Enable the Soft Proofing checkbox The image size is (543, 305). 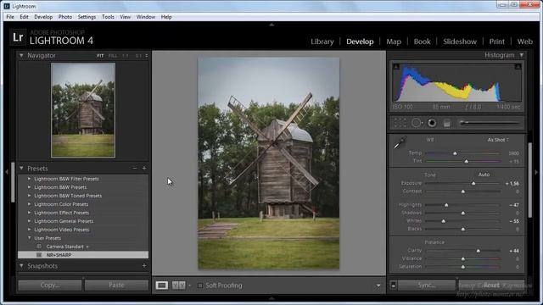tap(200, 286)
